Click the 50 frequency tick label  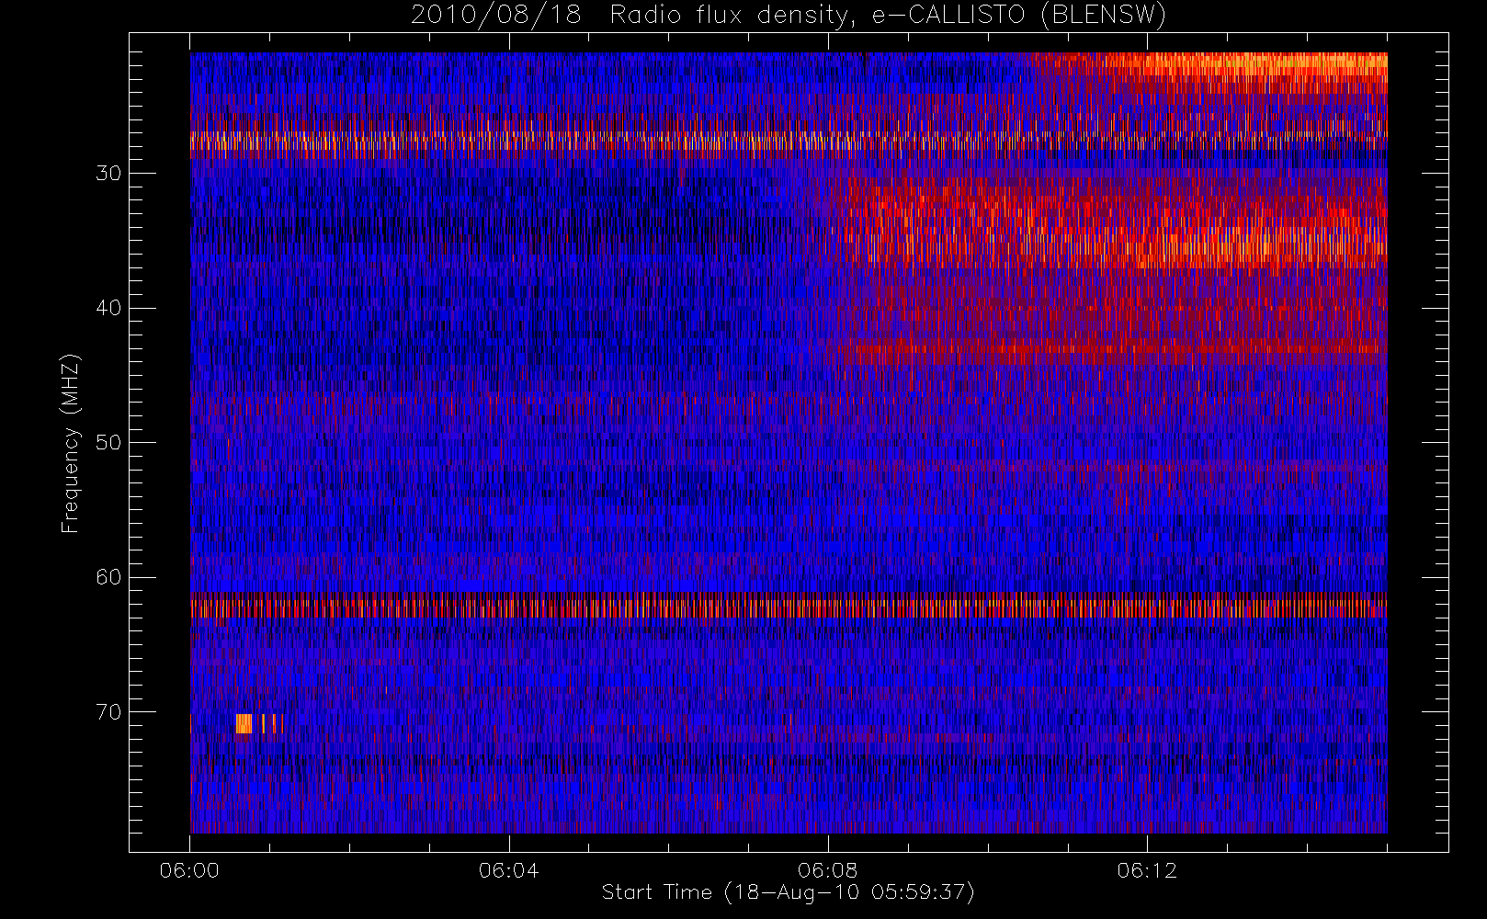tap(108, 443)
